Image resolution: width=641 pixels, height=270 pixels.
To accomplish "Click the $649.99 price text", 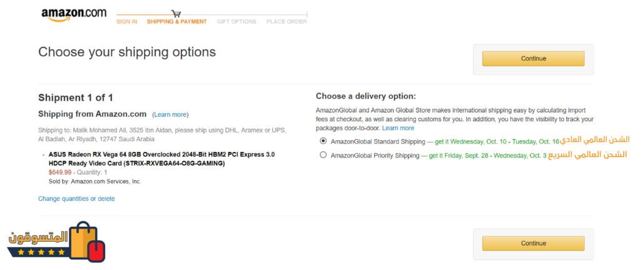I will click(x=59, y=172).
